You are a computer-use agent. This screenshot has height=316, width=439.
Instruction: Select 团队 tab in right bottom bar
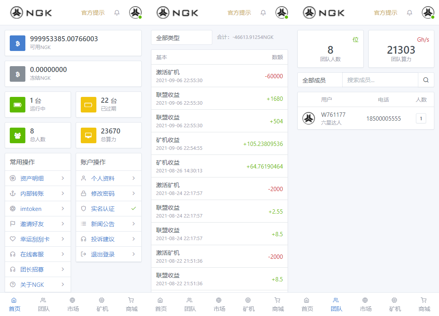(x=336, y=304)
